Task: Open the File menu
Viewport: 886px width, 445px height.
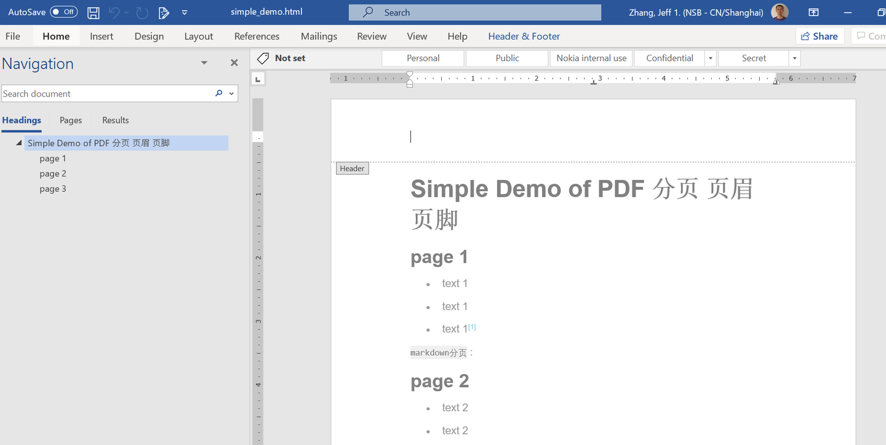Action: pos(13,36)
